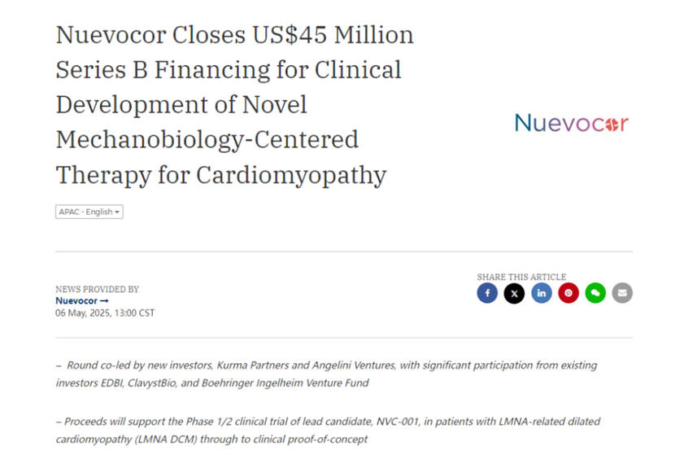The image size is (675, 455).
Task: Click the arrow beside the Nuevocor provider link
Action: [x=103, y=301]
